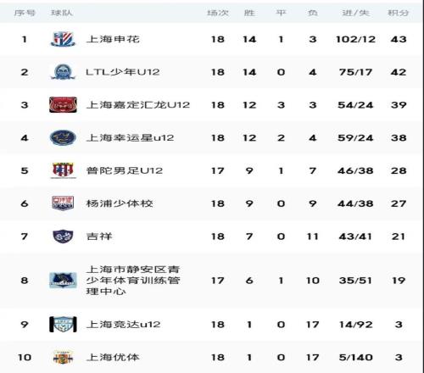Click the 进/失 column header
This screenshot has width=424, height=373.
pos(355,13)
